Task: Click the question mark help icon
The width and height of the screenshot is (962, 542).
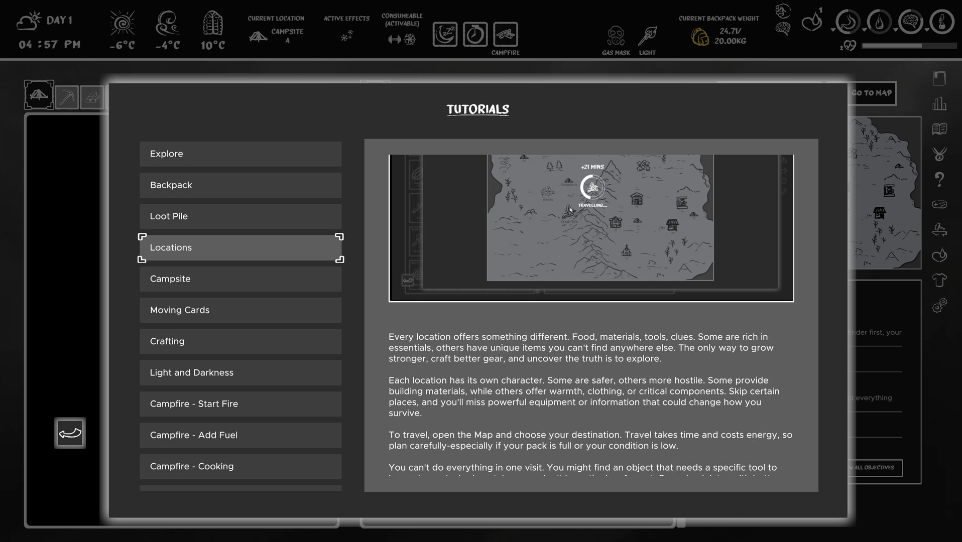Action: tap(939, 179)
